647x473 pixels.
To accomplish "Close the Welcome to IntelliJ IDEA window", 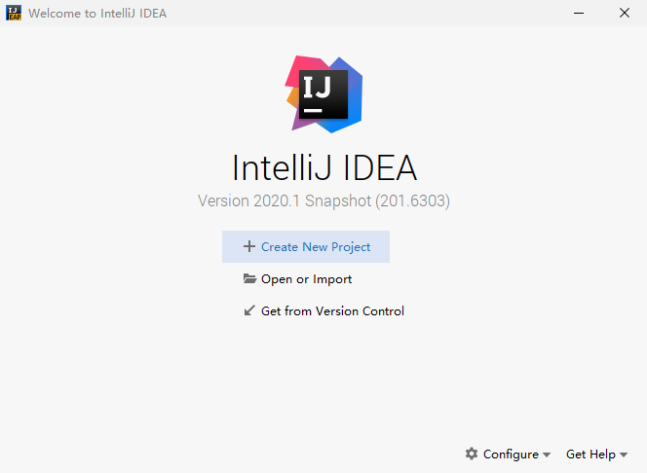I will pyautogui.click(x=625, y=14).
